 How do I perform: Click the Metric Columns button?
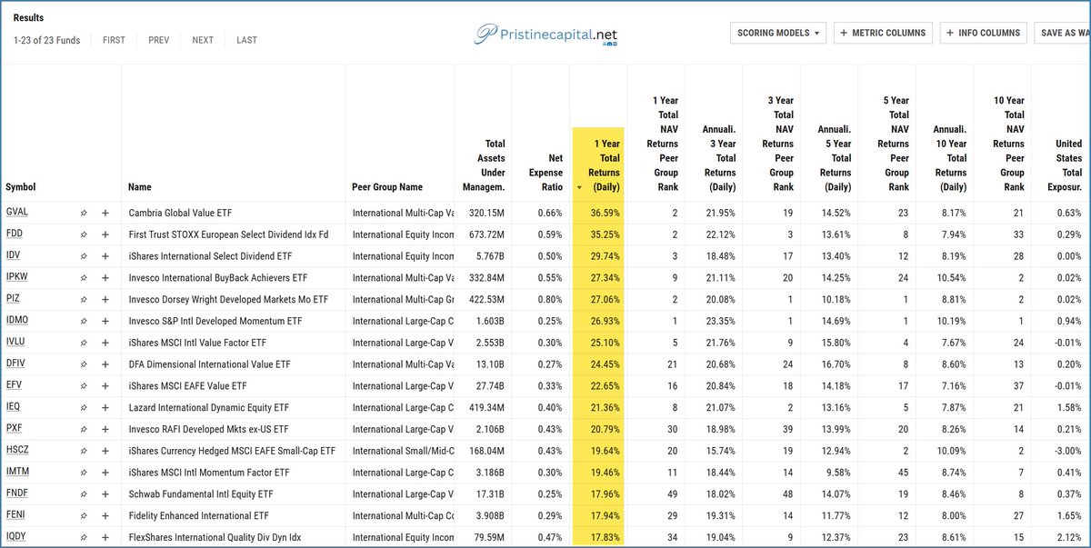pos(885,33)
